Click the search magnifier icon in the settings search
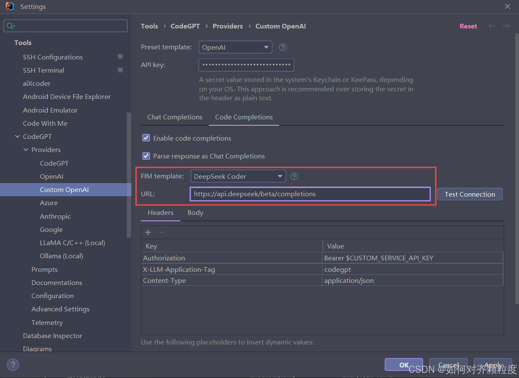Viewport: 519px width, 378px height. pos(11,26)
